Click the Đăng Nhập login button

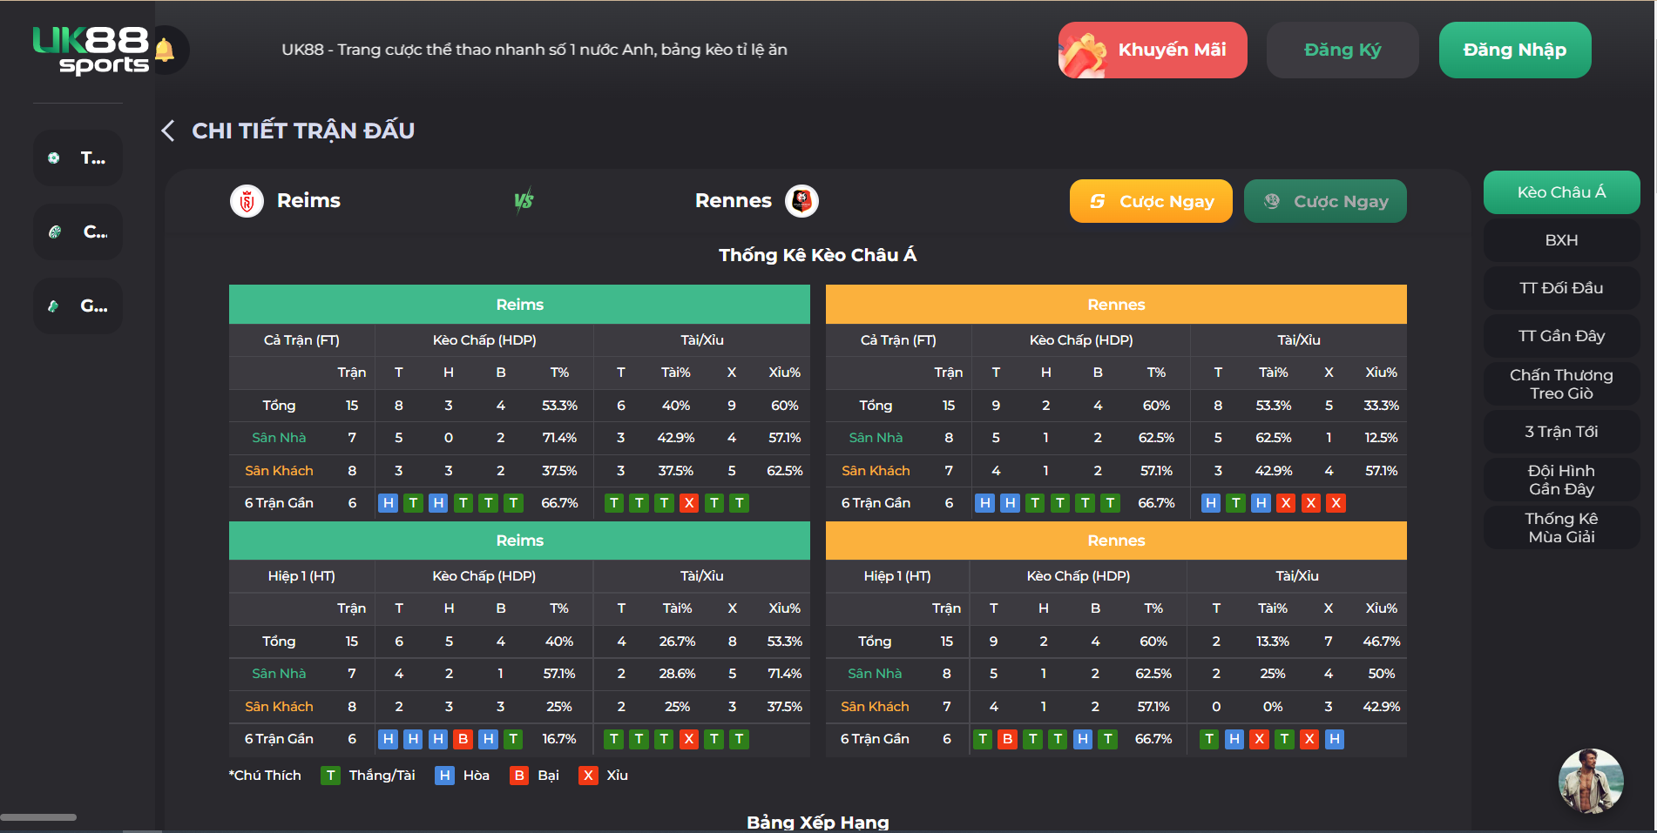pyautogui.click(x=1515, y=50)
